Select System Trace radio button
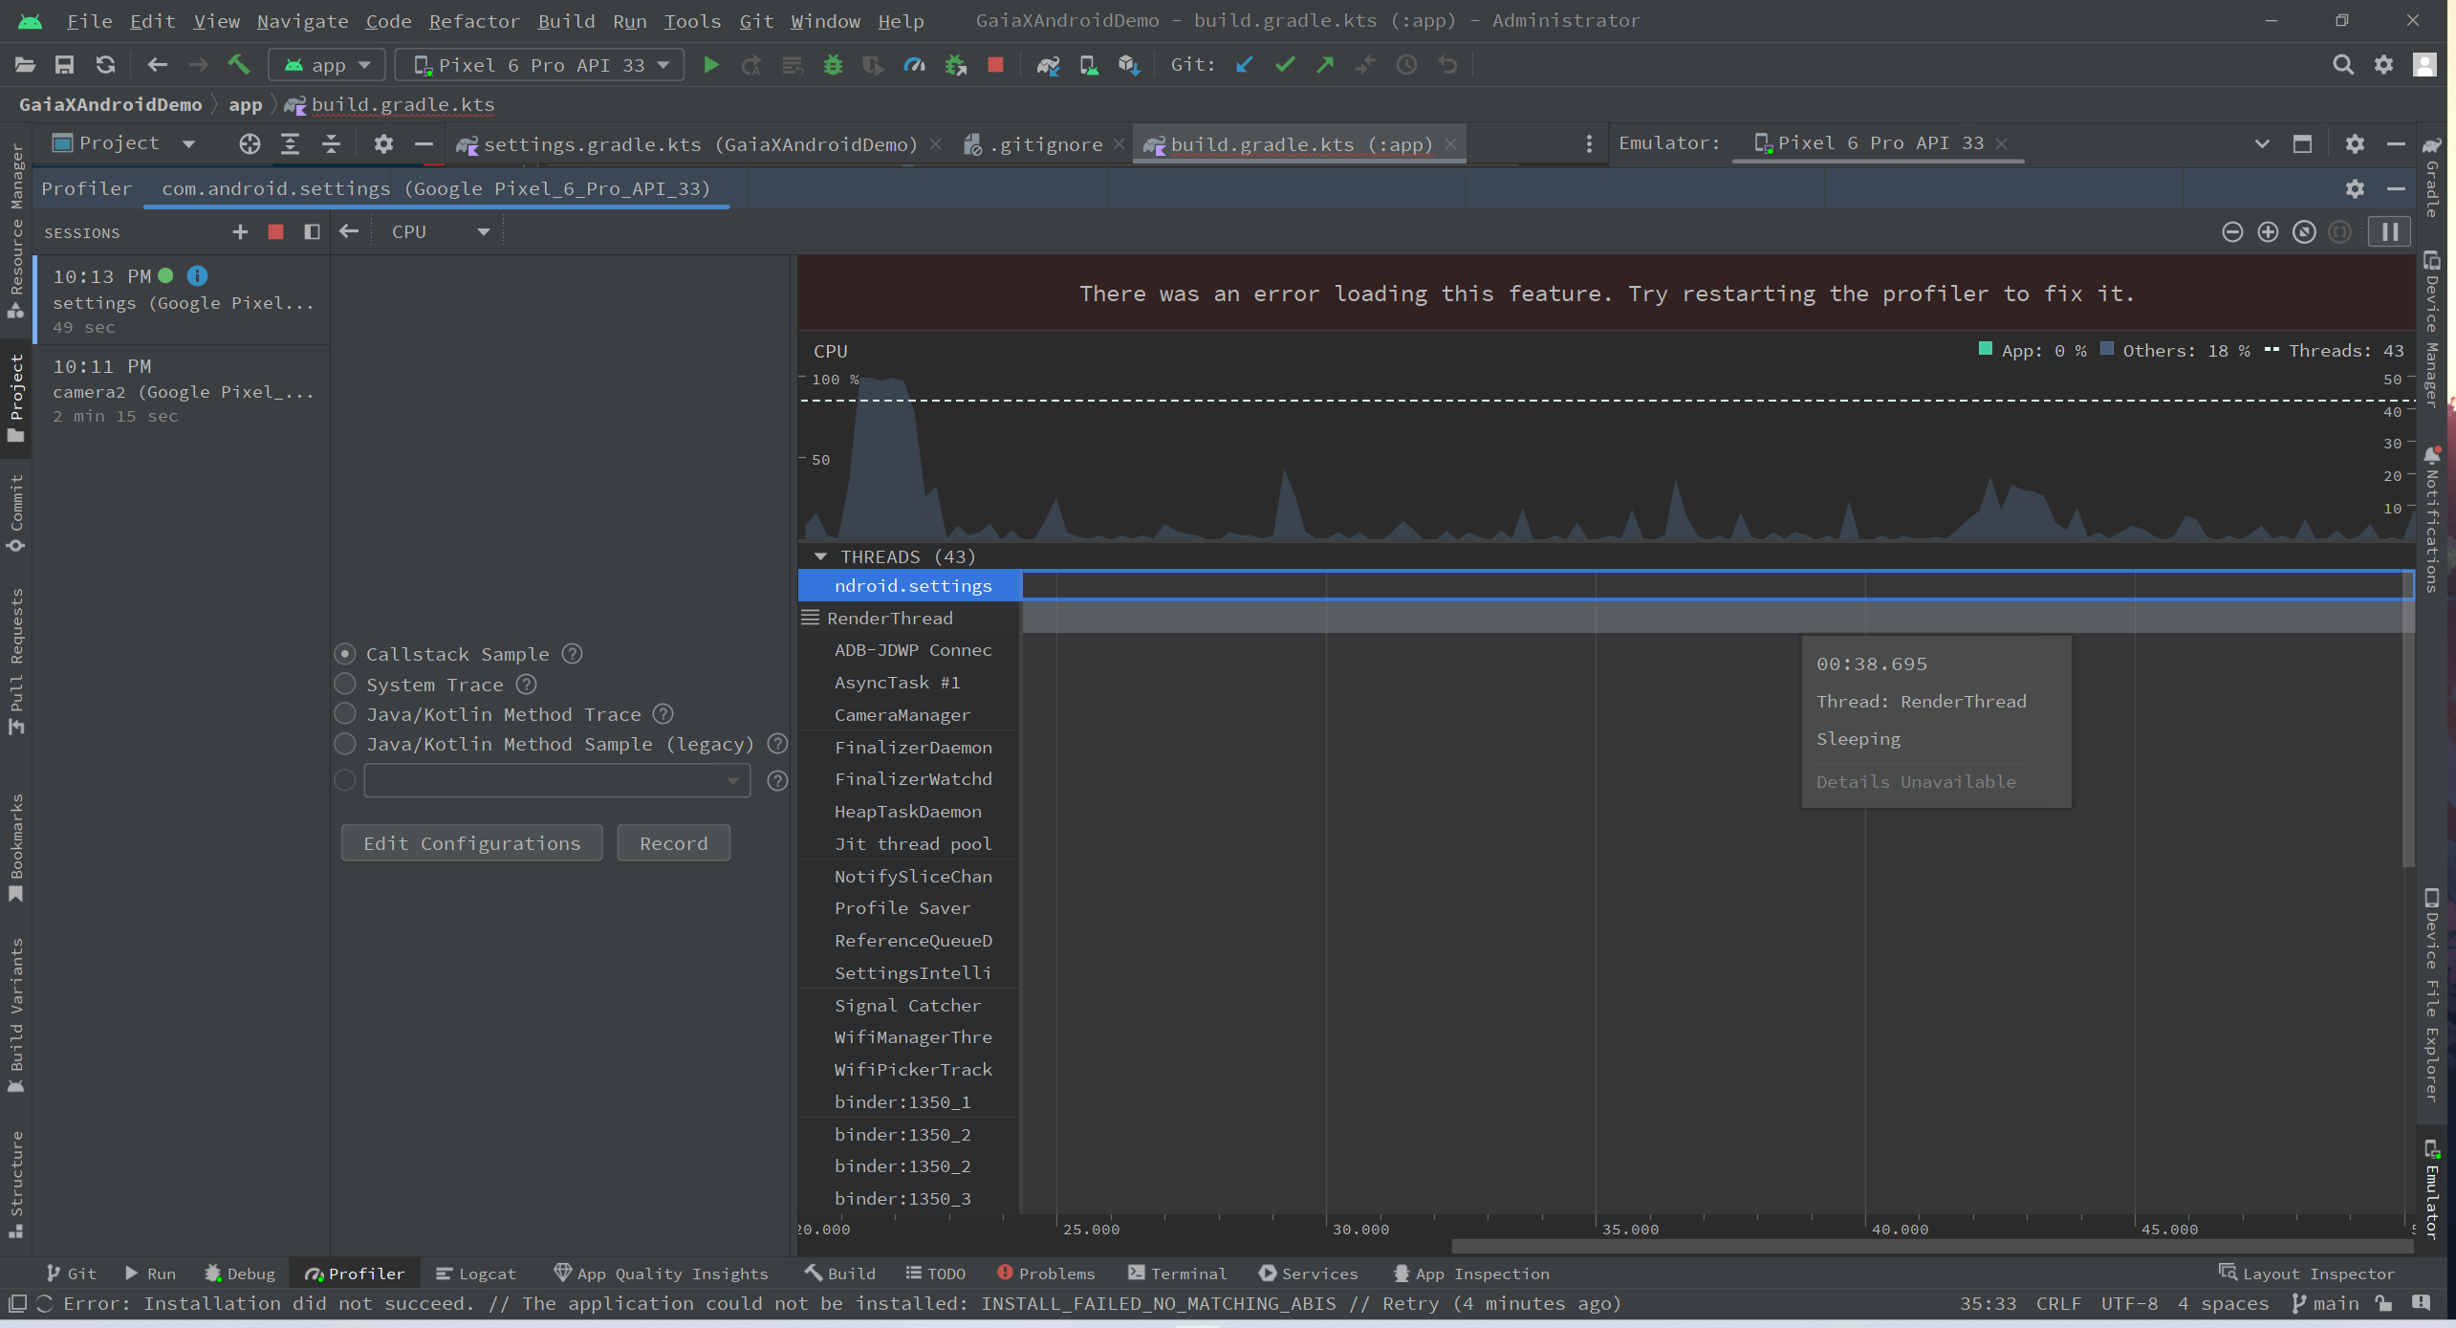Screen dimensions: 2456x1328 (345, 685)
